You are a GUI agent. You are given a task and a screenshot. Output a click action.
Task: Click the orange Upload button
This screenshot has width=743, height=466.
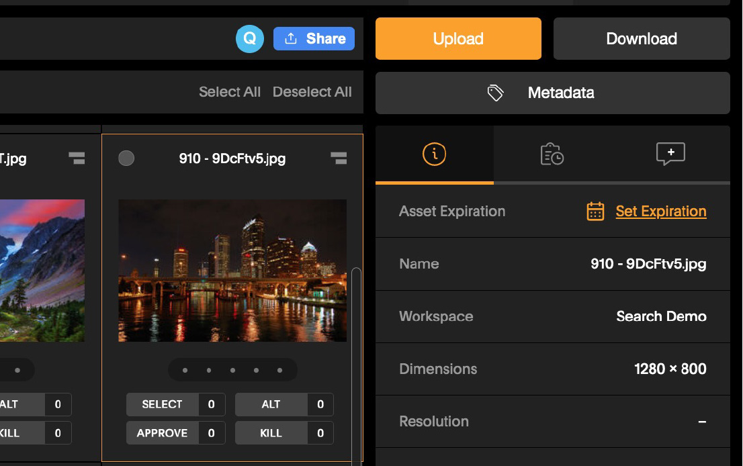click(458, 39)
